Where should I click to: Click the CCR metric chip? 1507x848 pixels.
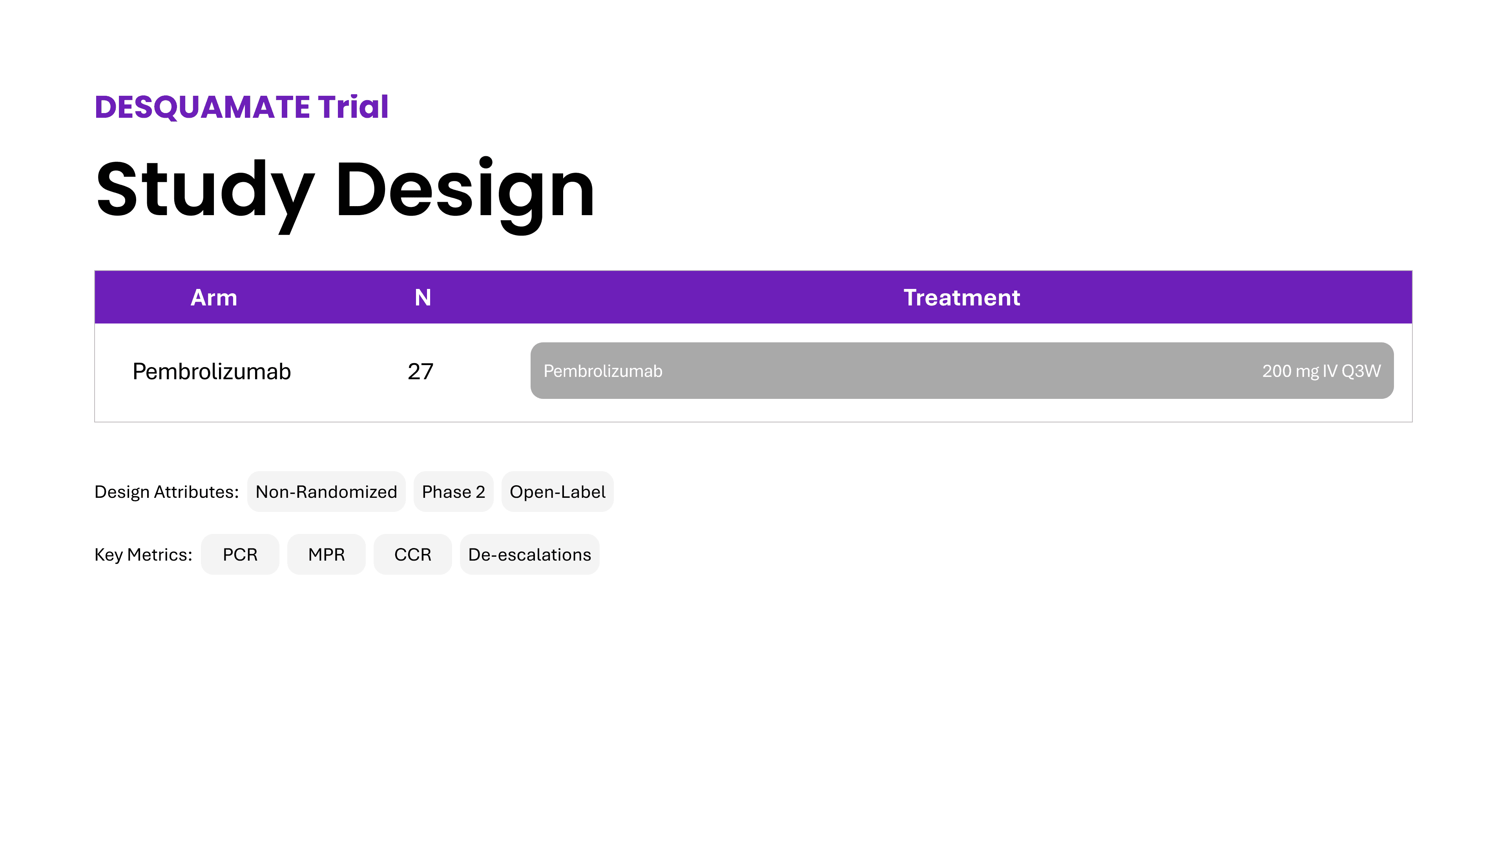click(412, 554)
